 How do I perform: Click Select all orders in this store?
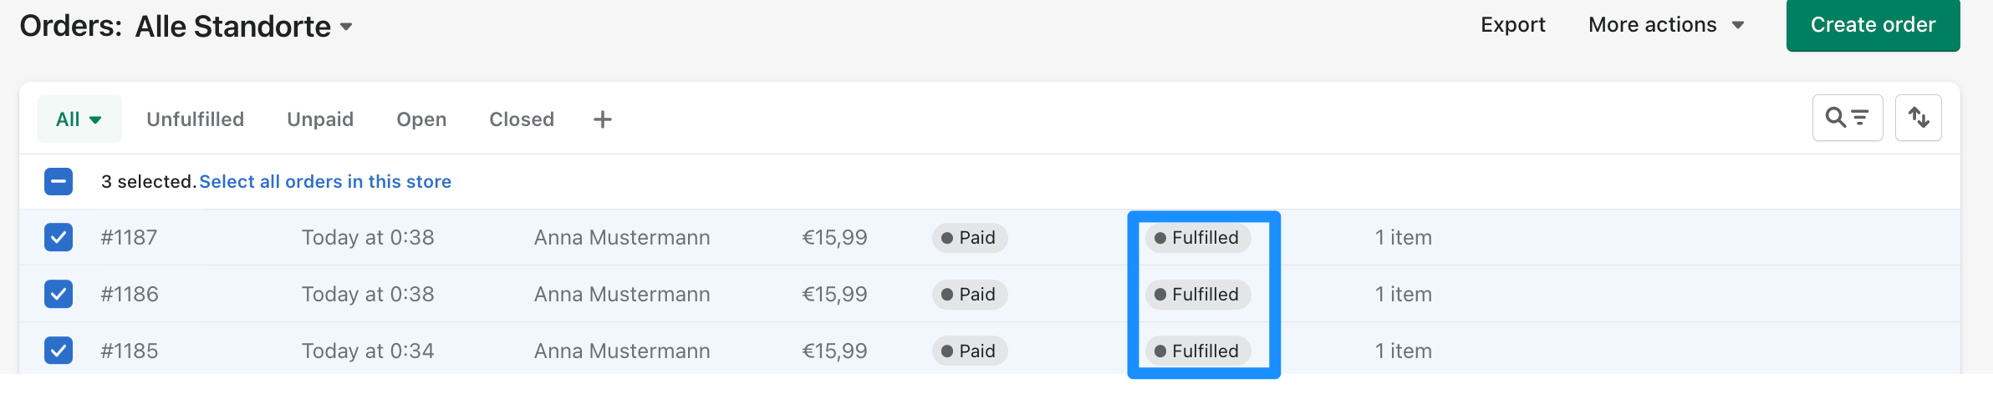(325, 181)
